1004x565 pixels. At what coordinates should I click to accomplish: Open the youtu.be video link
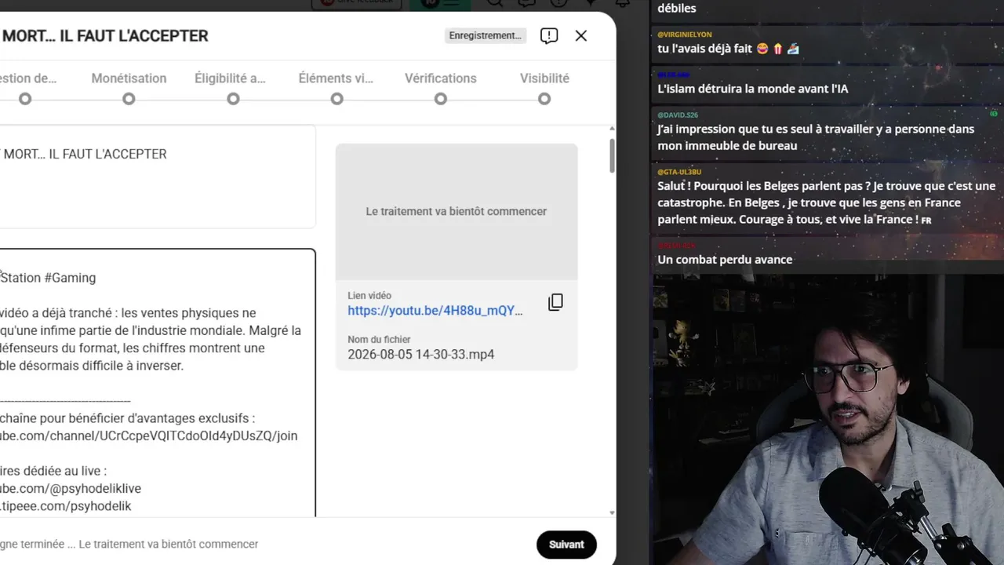click(x=435, y=311)
